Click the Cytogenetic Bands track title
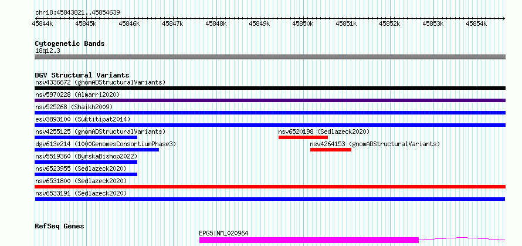 [x=70, y=43]
